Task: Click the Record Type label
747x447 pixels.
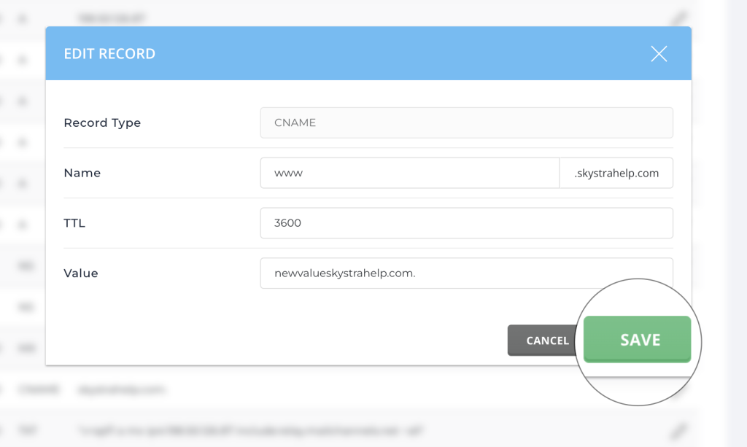Action: (x=102, y=123)
